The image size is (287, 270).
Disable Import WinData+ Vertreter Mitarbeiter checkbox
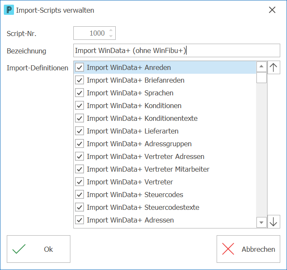(80, 169)
